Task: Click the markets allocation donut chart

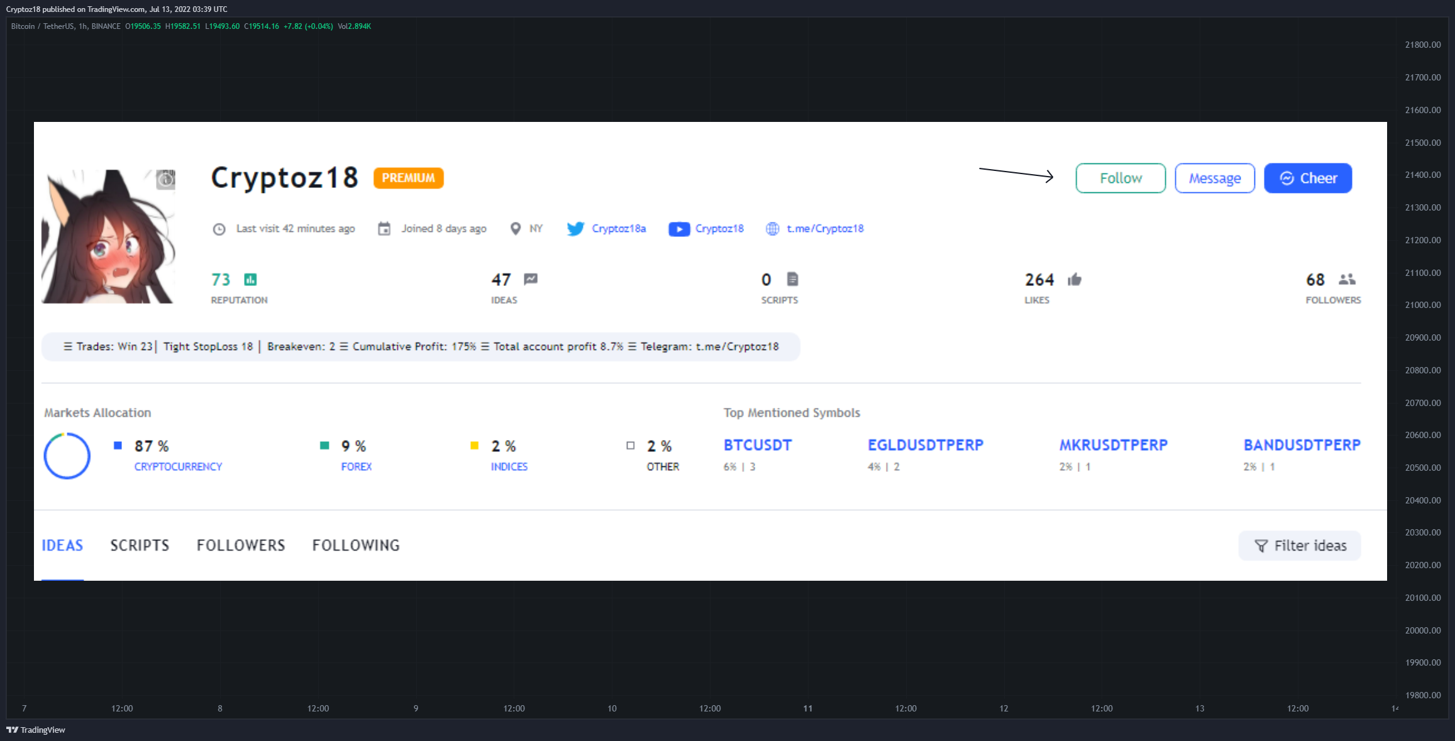Action: (67, 456)
